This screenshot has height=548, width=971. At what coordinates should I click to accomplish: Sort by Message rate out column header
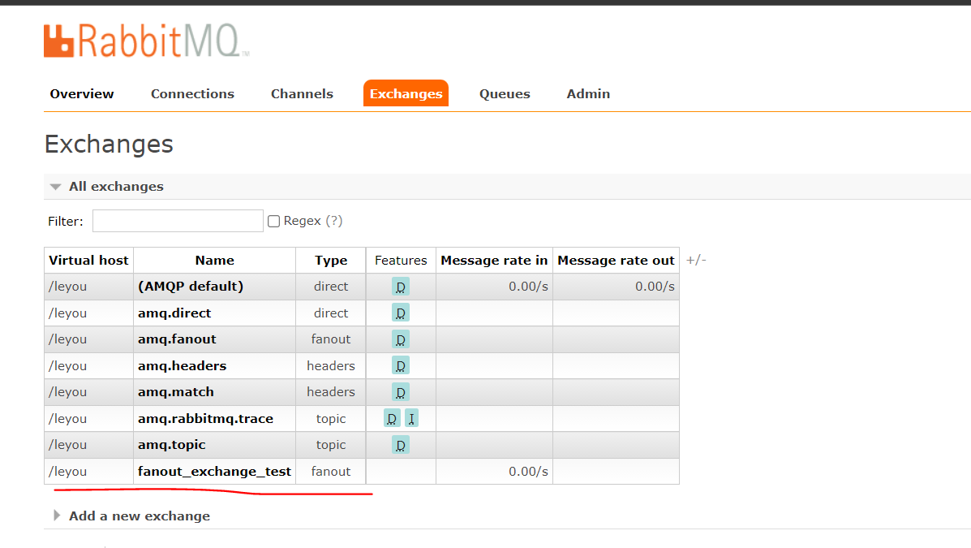click(616, 261)
